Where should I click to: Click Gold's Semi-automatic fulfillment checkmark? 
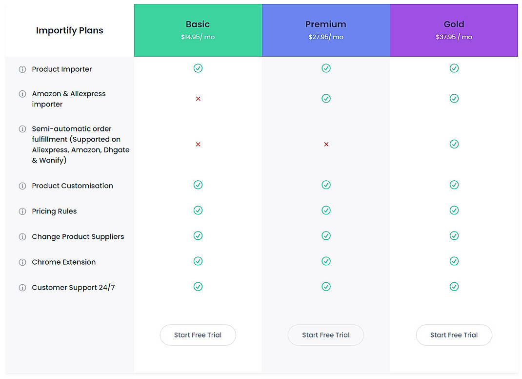pos(454,144)
